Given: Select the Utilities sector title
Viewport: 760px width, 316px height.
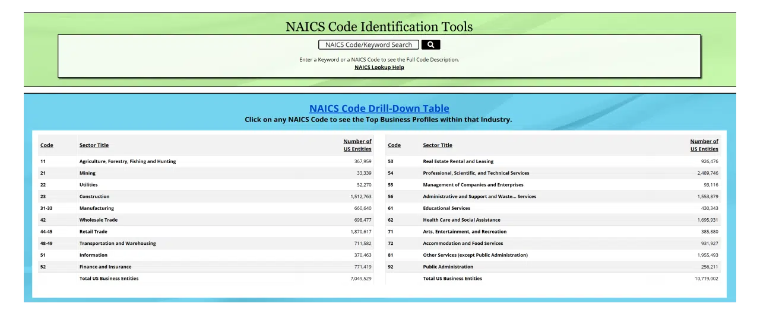Looking at the screenshot, I should coord(88,185).
